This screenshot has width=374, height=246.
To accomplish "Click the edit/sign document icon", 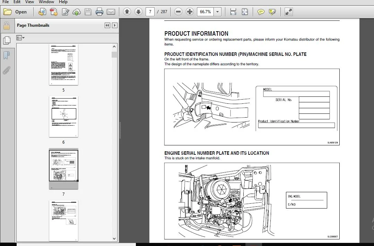I will [66, 12].
